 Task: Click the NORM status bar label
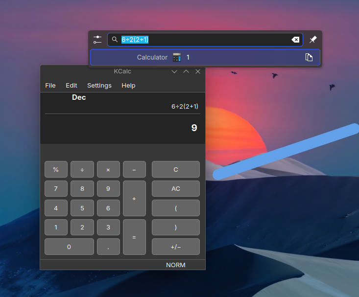point(176,265)
